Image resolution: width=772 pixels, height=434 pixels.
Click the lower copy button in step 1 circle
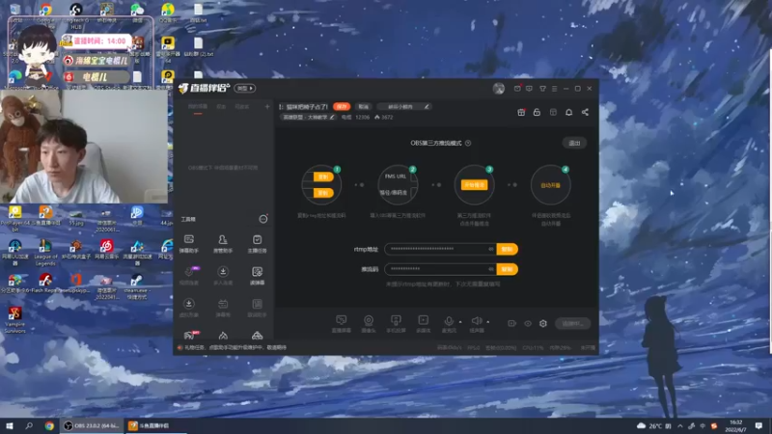click(323, 193)
